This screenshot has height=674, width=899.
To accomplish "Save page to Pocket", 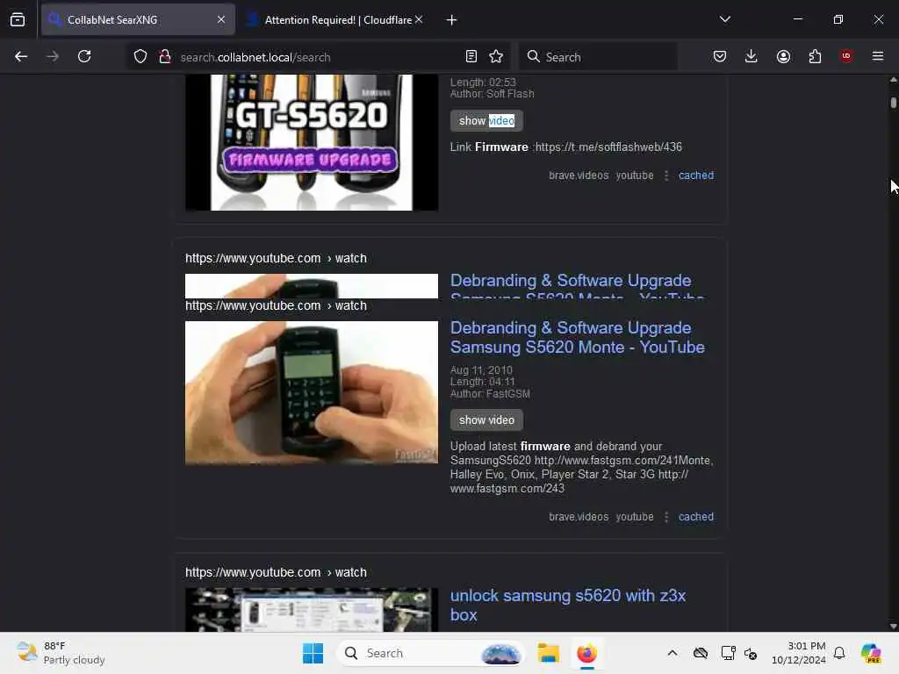I will (720, 56).
